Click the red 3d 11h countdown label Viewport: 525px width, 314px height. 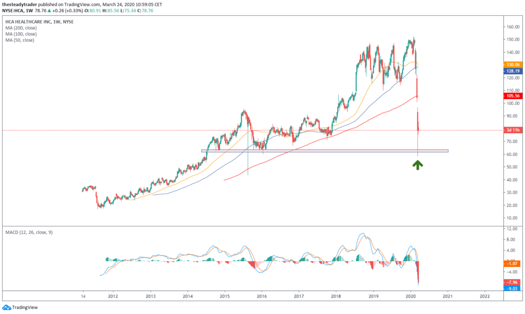(x=513, y=130)
